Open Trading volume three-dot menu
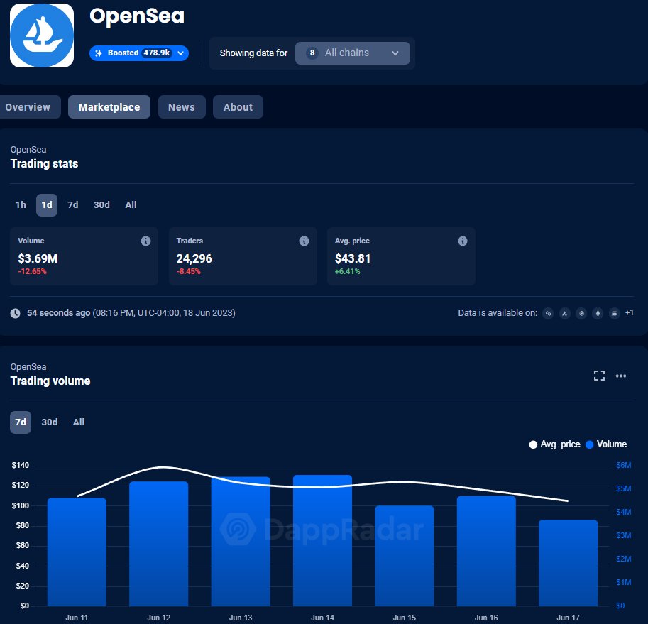The image size is (648, 624). click(x=621, y=376)
